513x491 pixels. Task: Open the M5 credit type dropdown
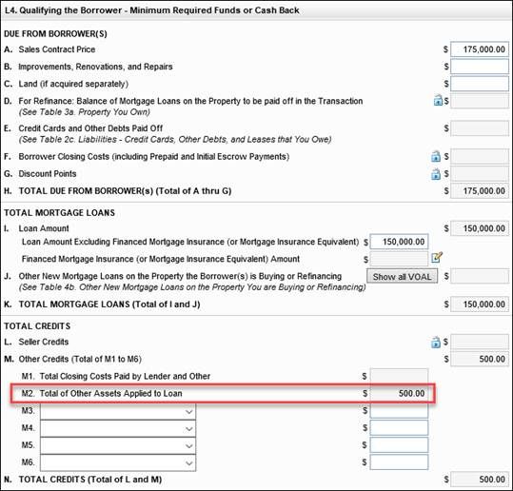pos(118,445)
